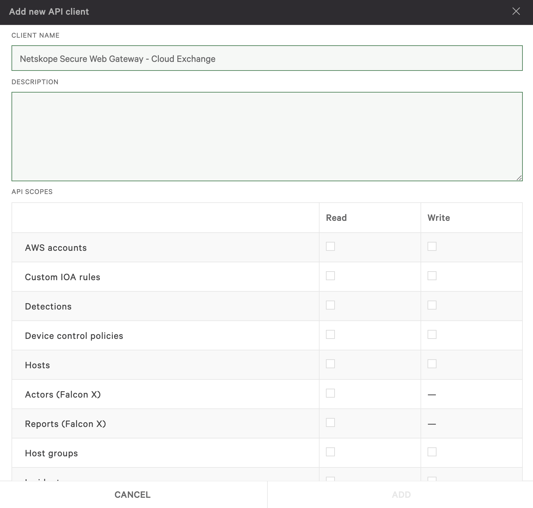The width and height of the screenshot is (533, 508).
Task: Click the Device control policies label
Action: click(x=74, y=336)
